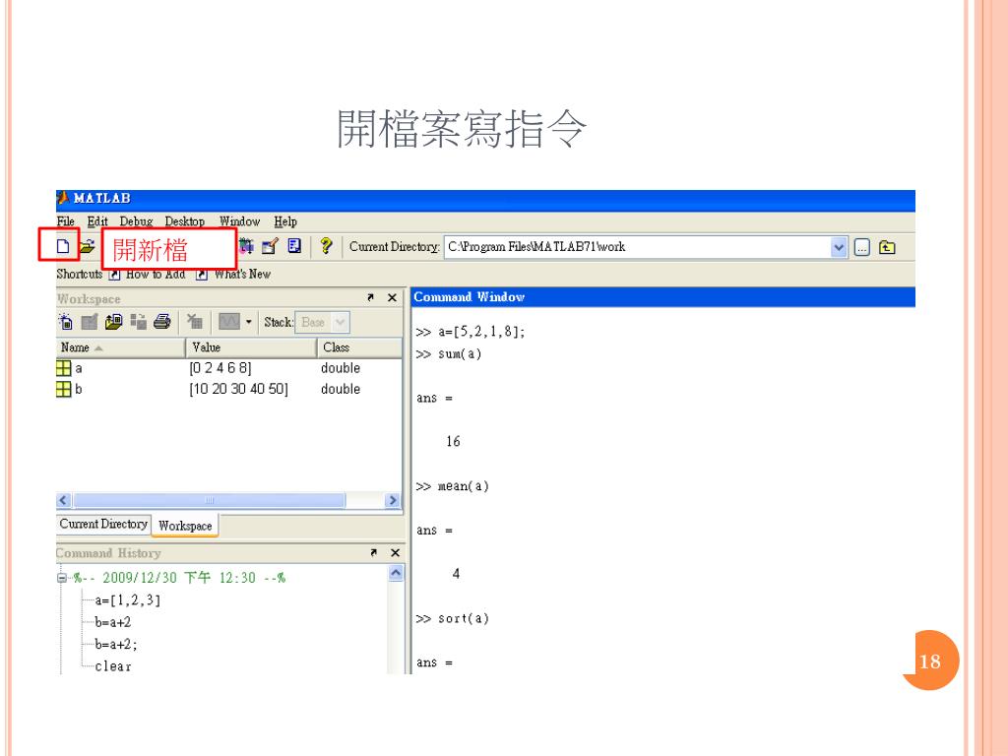Image resolution: width=1008 pixels, height=756 pixels.
Task: Go up one directory level icon
Action: [887, 247]
